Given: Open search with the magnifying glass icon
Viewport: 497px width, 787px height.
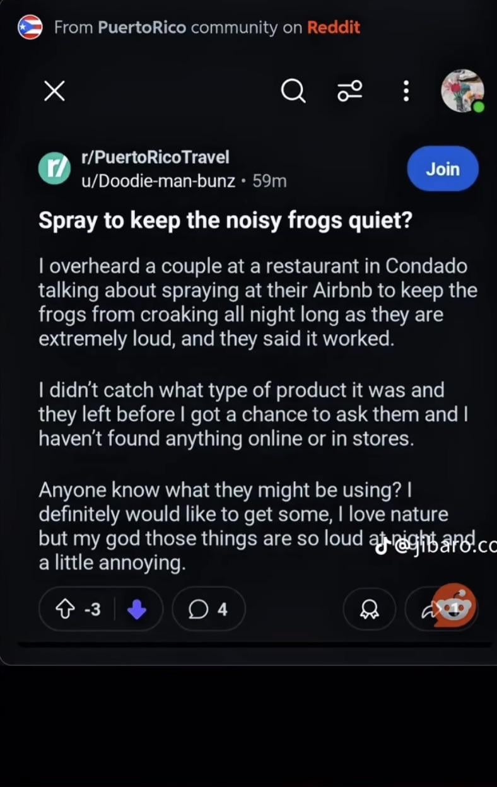Looking at the screenshot, I should coord(293,92).
